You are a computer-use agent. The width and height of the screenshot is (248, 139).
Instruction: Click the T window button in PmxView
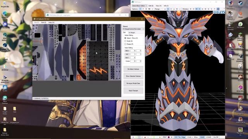pos(214,9)
